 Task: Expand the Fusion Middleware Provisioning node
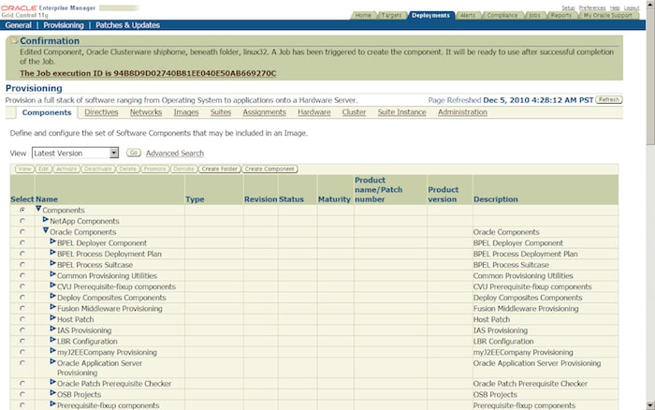[x=53, y=306]
